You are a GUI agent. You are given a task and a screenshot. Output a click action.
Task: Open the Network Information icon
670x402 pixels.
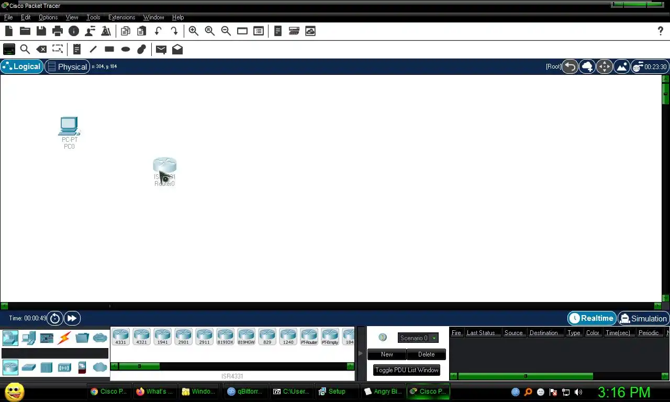(73, 31)
